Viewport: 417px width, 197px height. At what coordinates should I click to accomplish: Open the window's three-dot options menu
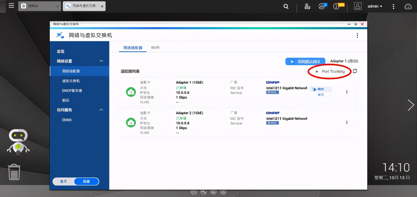357,35
